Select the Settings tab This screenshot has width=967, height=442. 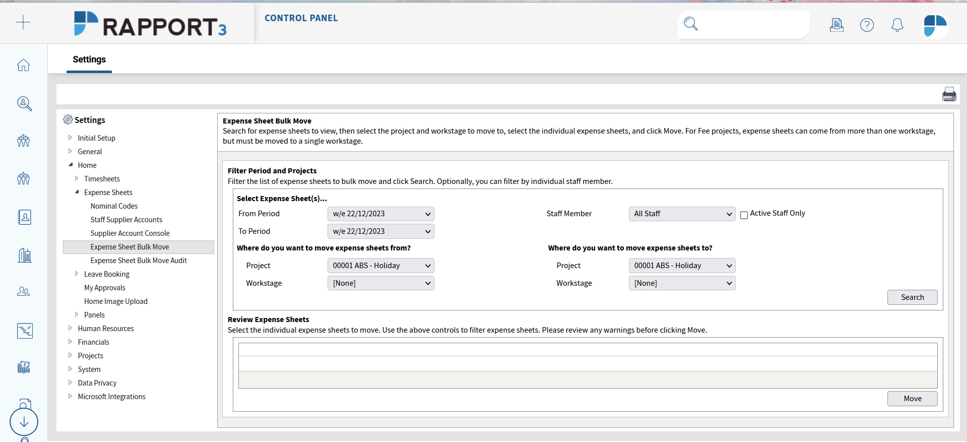coord(89,59)
